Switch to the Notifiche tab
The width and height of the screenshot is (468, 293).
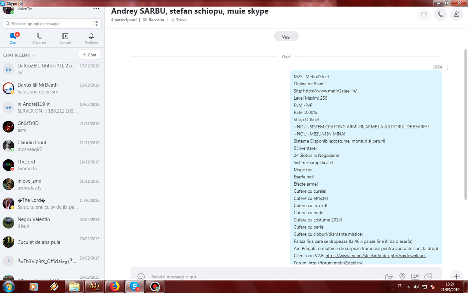pyautogui.click(x=91, y=38)
